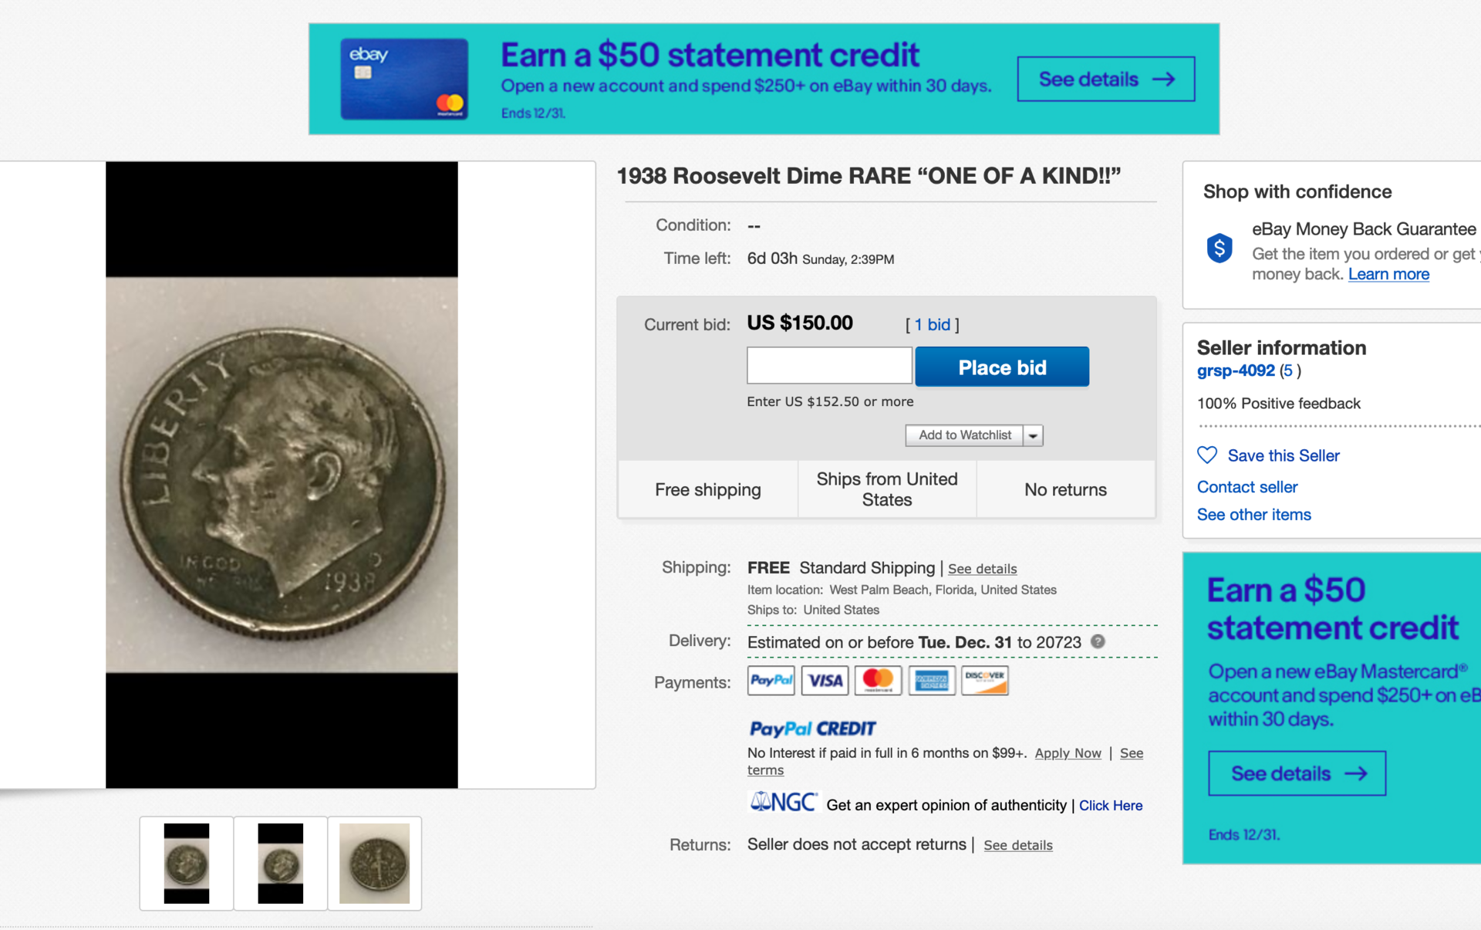Open seller grsp-4092 profile link

tap(1235, 370)
